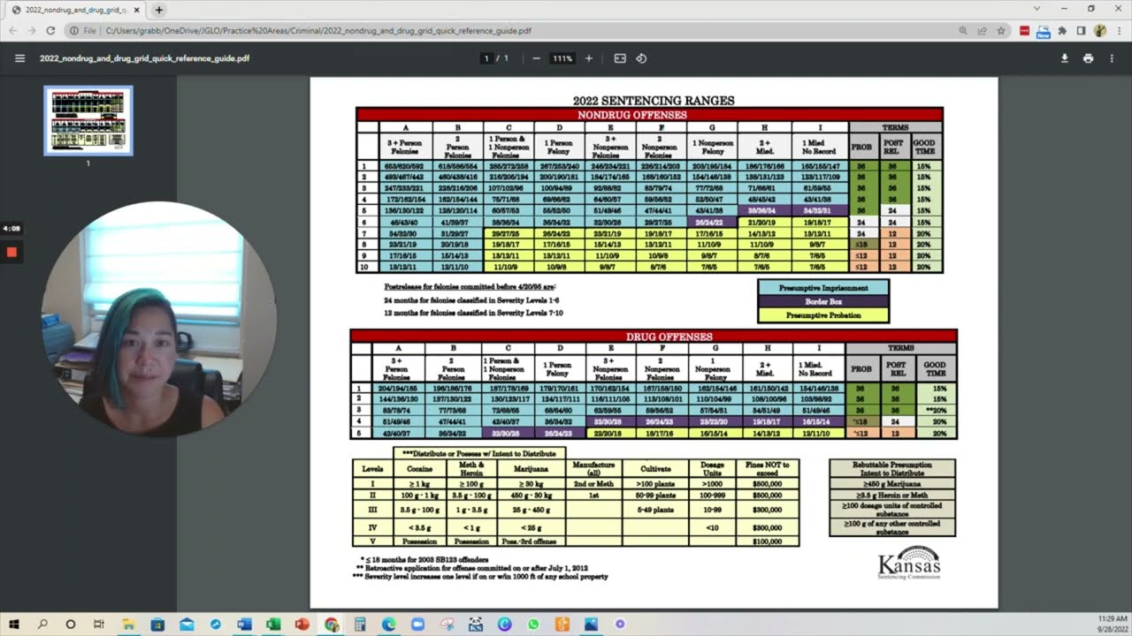
Task: Open WhatsApp from taskbar
Action: click(x=533, y=624)
